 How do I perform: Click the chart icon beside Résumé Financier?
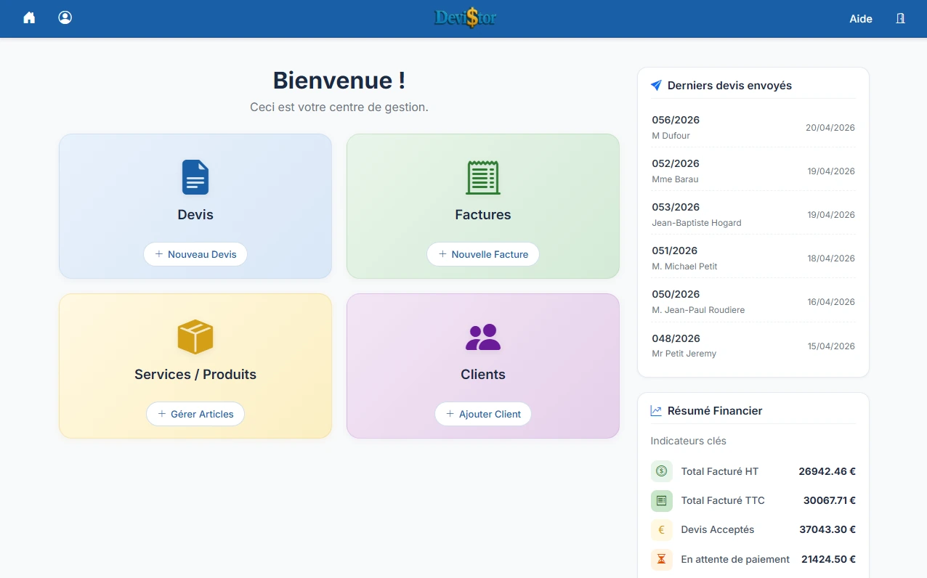(655, 410)
